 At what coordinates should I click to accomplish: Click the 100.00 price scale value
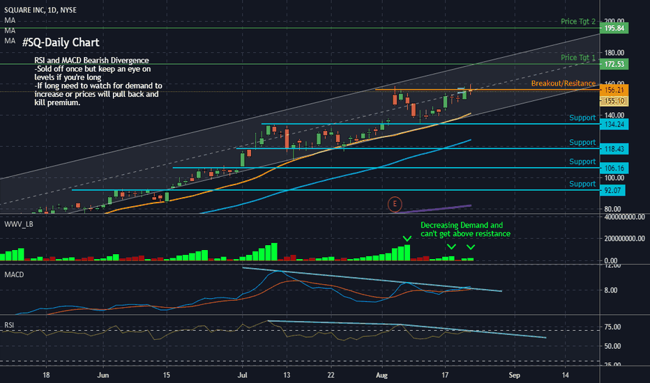[614, 178]
